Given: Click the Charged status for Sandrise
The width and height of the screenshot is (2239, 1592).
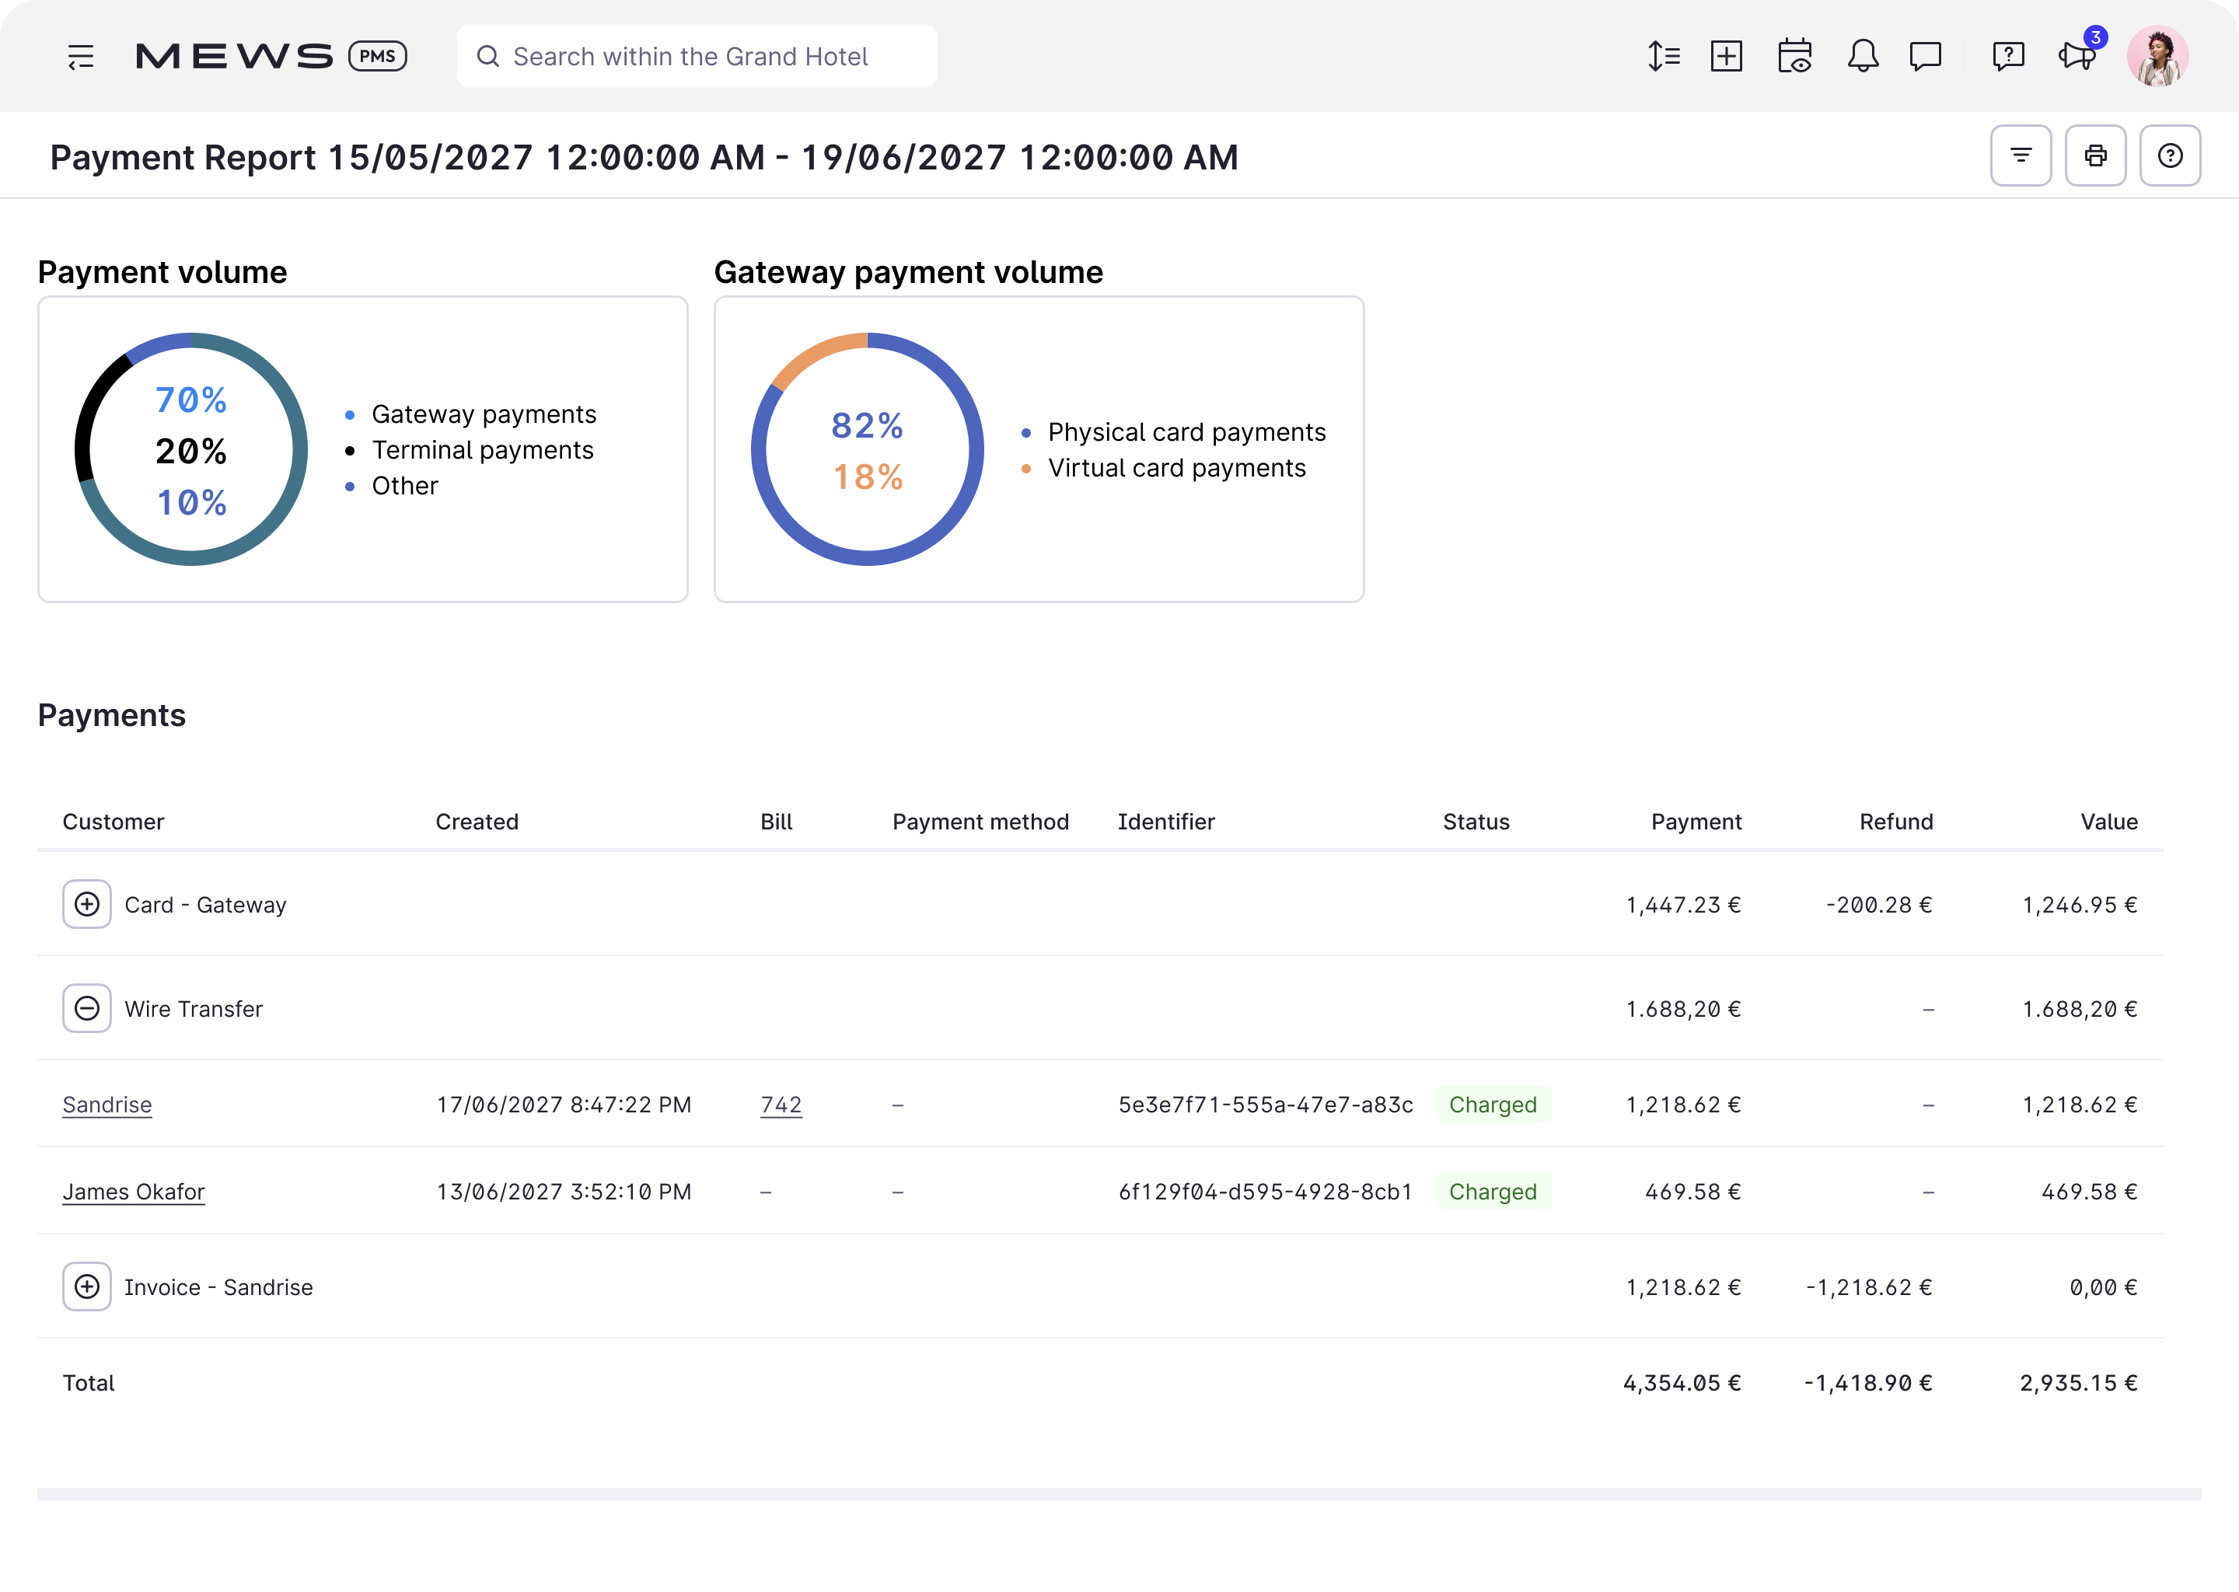Looking at the screenshot, I should (1493, 1105).
